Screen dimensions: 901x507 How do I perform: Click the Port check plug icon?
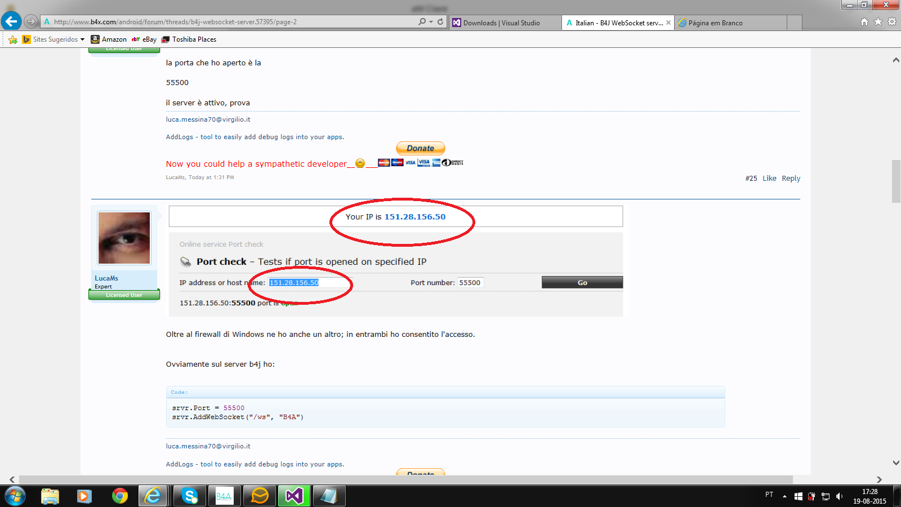tap(185, 261)
